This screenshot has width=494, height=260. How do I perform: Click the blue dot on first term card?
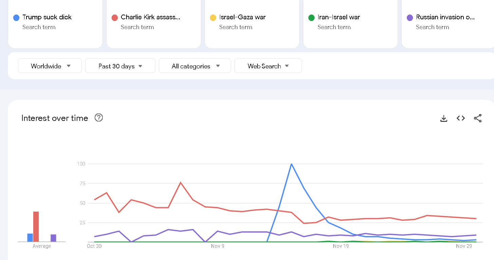[16, 18]
